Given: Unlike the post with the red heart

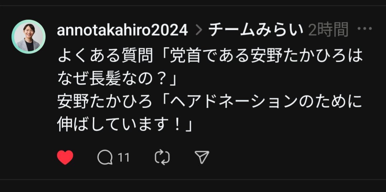Looking at the screenshot, I should 65,157.
